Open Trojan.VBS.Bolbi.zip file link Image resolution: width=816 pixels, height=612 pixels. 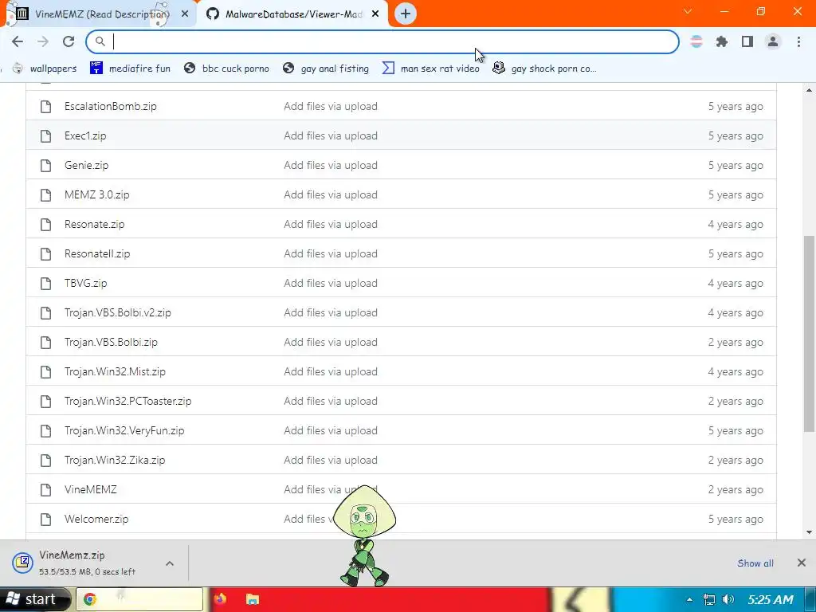111,342
